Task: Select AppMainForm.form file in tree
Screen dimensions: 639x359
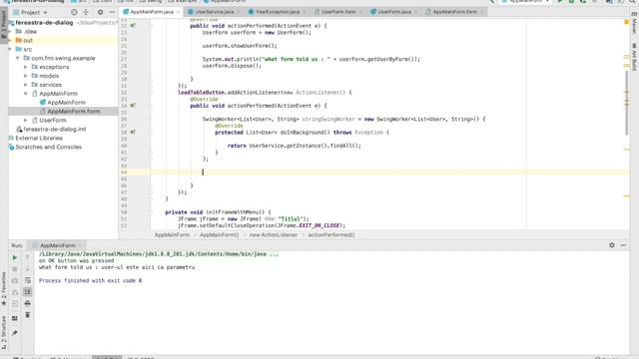Action: 73,111
